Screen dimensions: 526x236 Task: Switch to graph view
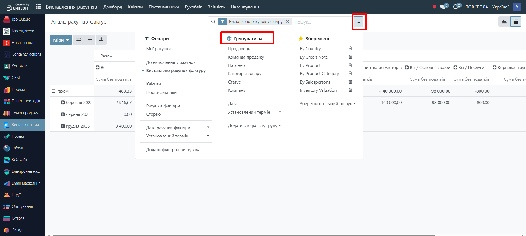pos(504,22)
